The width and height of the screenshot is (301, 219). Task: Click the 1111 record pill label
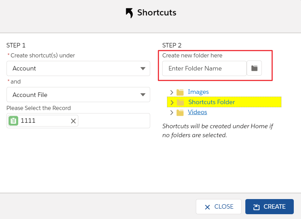(x=28, y=121)
